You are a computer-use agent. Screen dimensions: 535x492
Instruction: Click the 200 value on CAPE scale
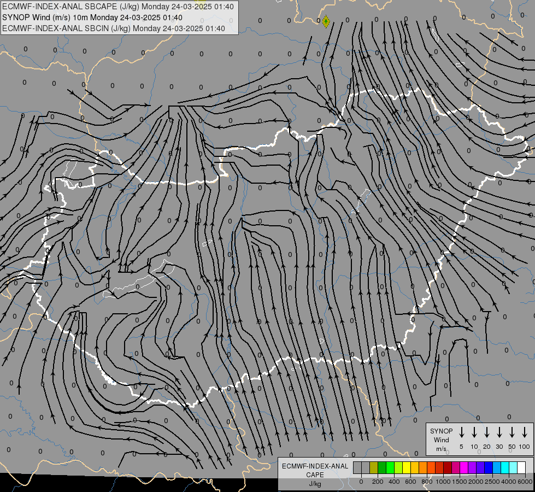378,482
